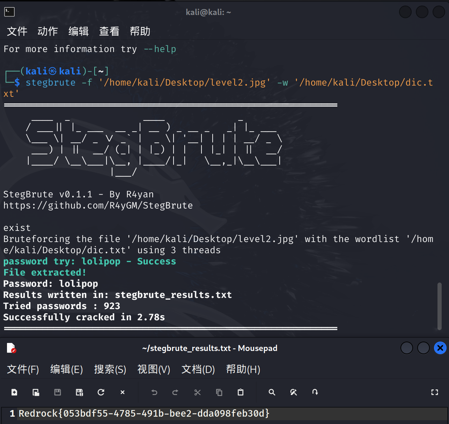Image resolution: width=449 pixels, height=424 pixels.
Task: Close the document with the toolbar X icon
Action: coord(123,392)
